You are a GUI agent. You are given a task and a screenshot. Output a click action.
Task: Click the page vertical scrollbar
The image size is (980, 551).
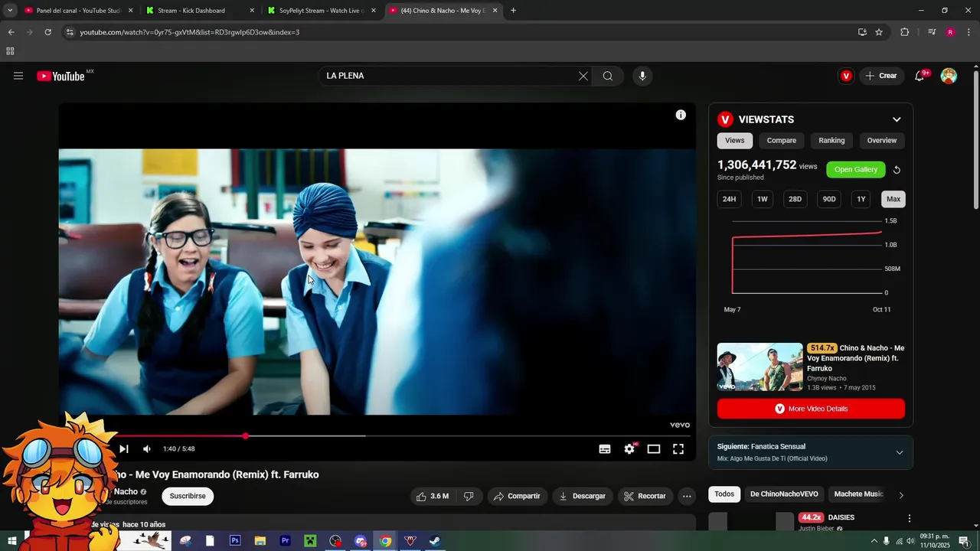[x=975, y=142]
